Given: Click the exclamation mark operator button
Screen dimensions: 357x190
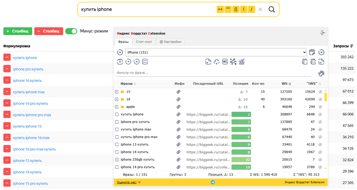Looking at the screenshot, I should click(244, 9).
